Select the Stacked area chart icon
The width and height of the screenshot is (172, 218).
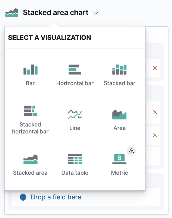(31, 159)
